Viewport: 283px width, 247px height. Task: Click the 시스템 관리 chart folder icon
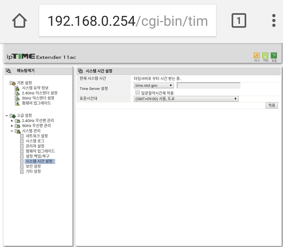(17, 131)
